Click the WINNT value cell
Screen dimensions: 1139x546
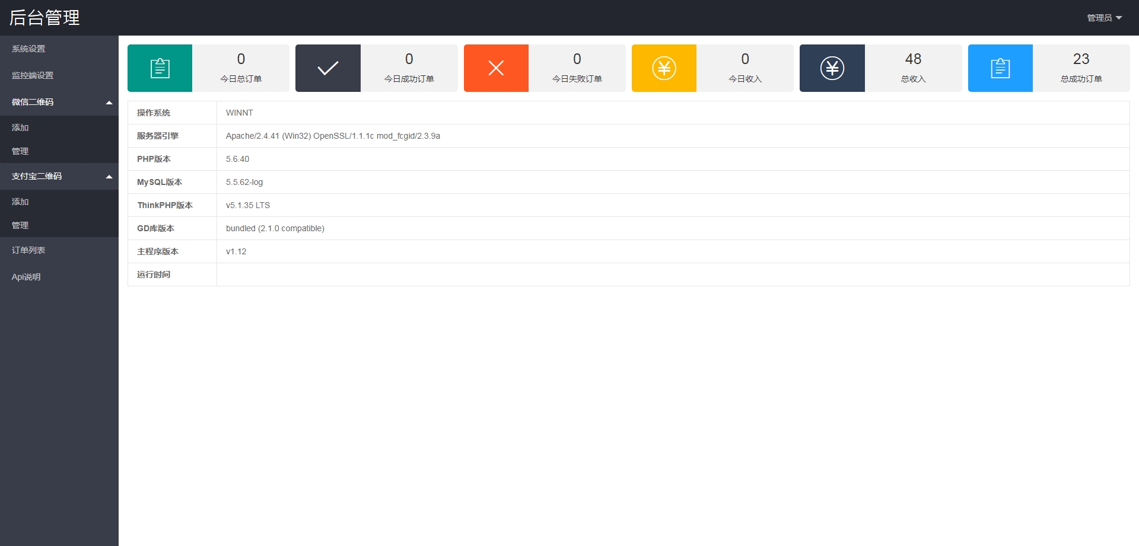(x=673, y=113)
